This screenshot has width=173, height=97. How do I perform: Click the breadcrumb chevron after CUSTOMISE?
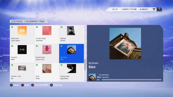[25, 21]
